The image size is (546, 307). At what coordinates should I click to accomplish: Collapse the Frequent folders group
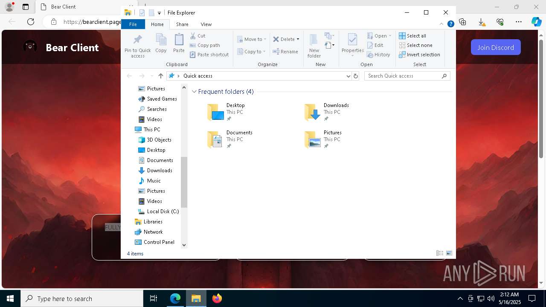(x=194, y=92)
